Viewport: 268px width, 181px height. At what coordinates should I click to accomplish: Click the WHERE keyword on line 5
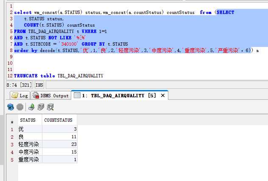[x=89, y=31]
